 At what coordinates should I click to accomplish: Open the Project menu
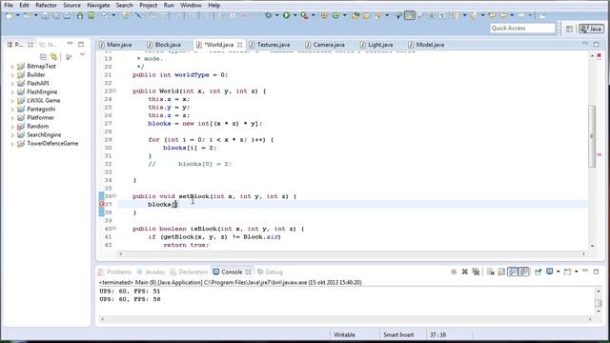pyautogui.click(x=149, y=5)
